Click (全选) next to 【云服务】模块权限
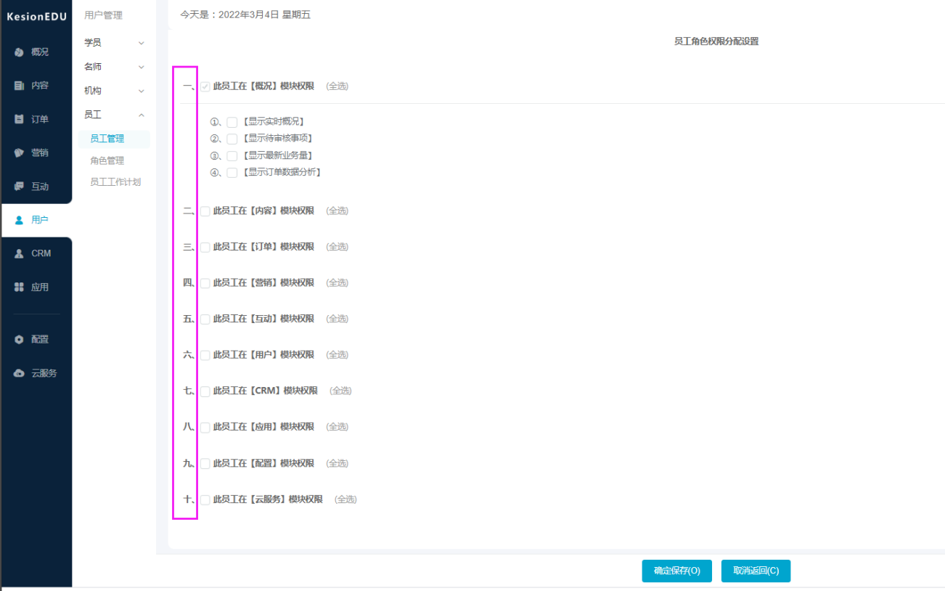Screen dimensions: 945x591 point(345,500)
